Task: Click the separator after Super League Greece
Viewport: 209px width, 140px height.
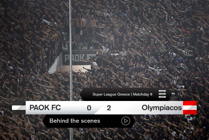Action: [x=131, y=94]
